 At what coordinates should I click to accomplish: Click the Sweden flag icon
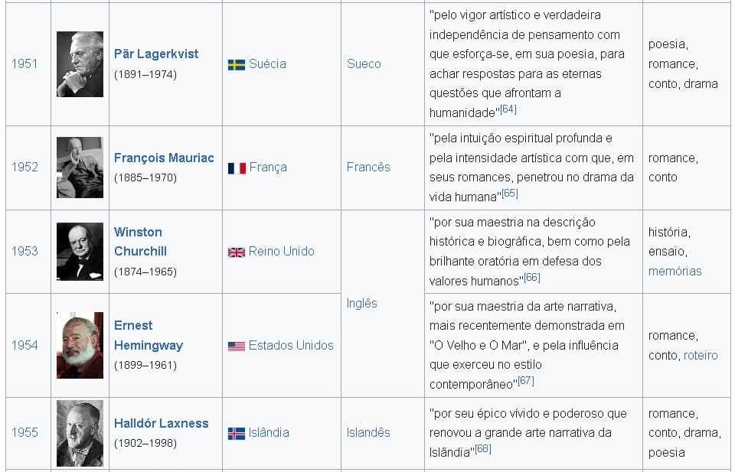pos(237,64)
